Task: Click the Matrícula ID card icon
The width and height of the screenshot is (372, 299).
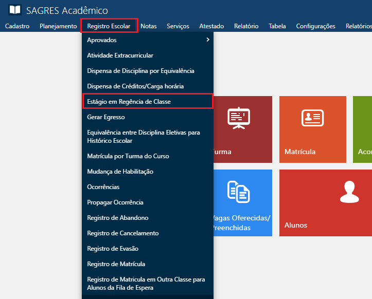Action: [x=312, y=118]
